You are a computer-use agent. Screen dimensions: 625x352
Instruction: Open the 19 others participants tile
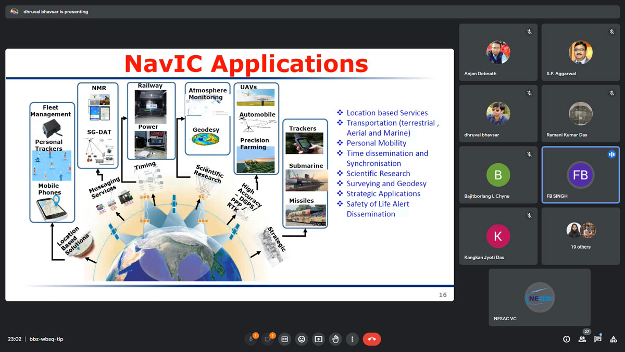[580, 236]
